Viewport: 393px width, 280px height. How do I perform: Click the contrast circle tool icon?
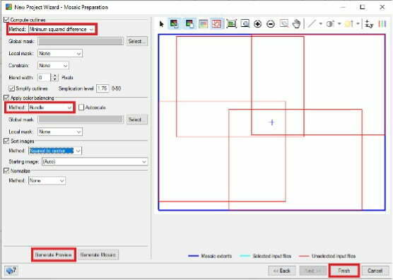[330, 24]
